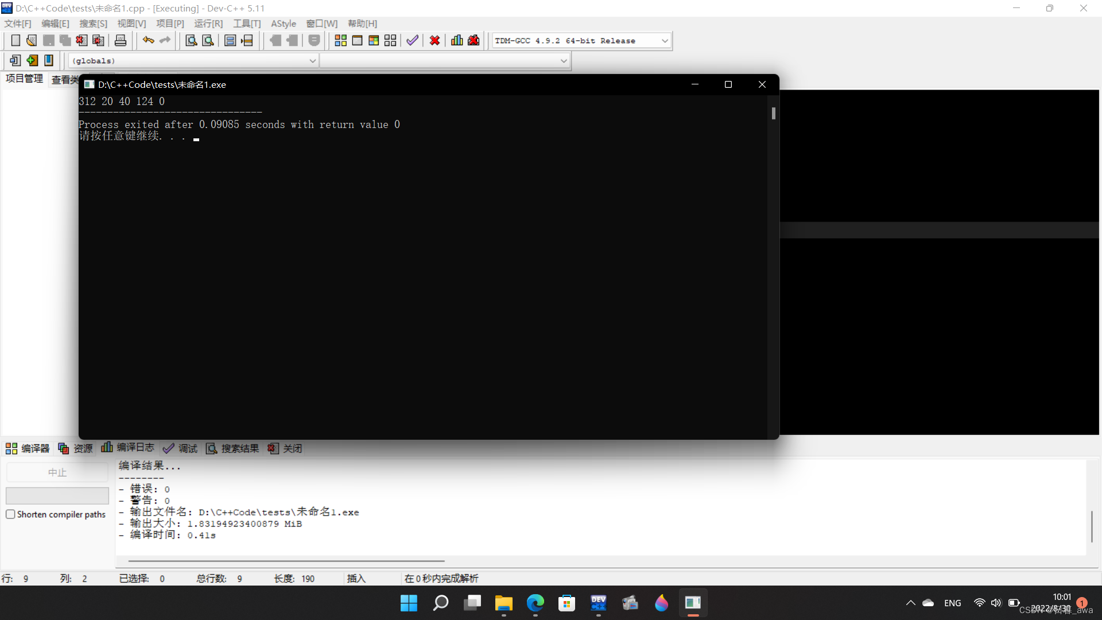Click the Print icon
Image resolution: width=1102 pixels, height=620 pixels.
(121, 40)
